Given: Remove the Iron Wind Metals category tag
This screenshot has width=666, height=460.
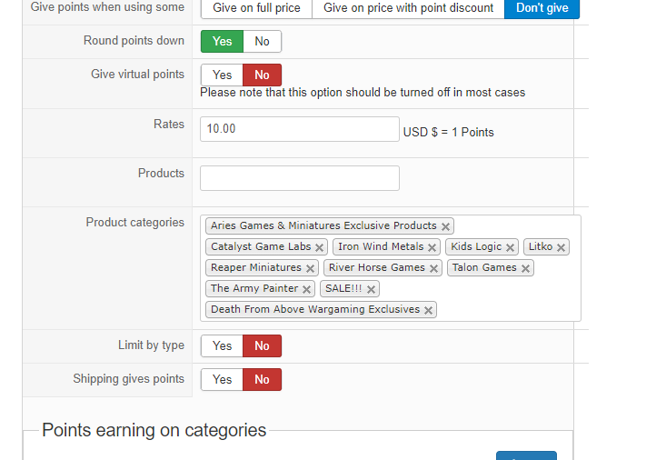Looking at the screenshot, I should tap(432, 247).
